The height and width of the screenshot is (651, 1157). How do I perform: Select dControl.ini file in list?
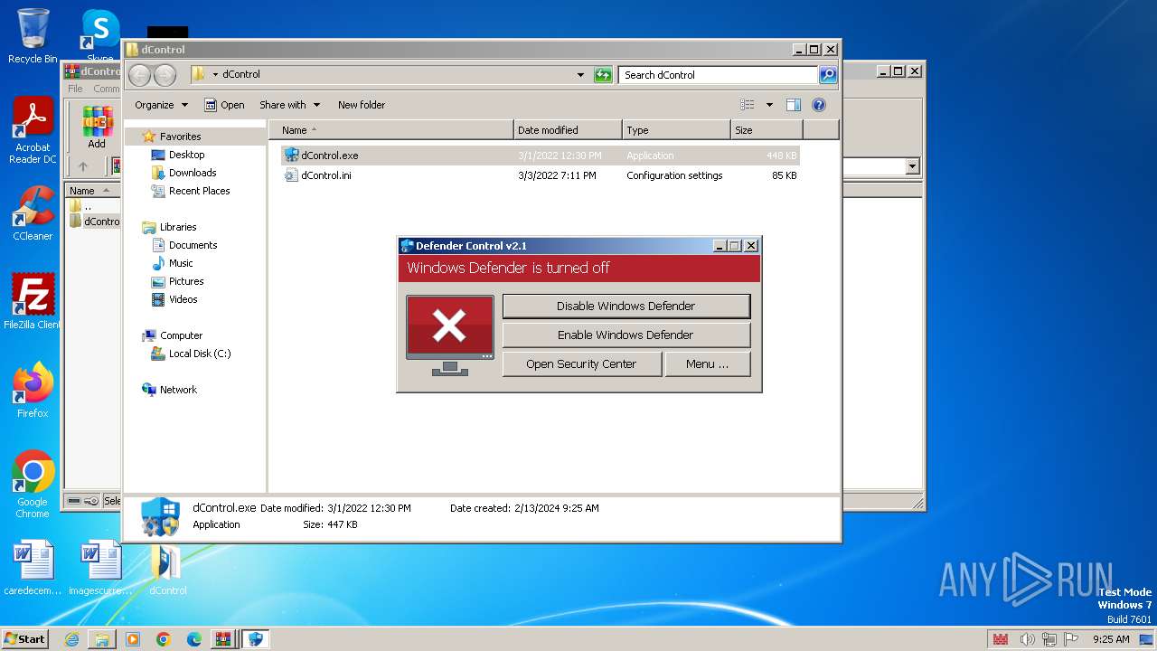point(541,175)
